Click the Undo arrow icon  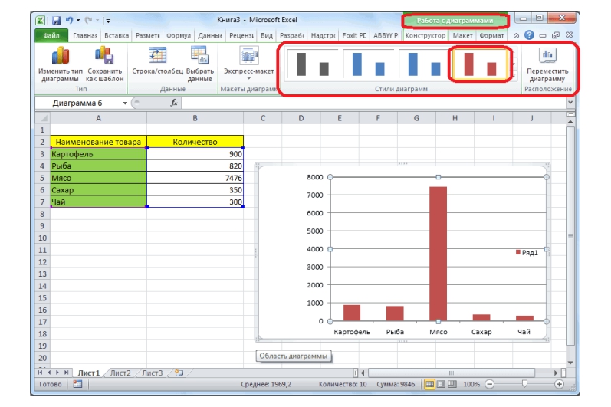coord(69,20)
